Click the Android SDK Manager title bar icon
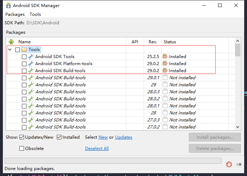The image size is (247, 176). pyautogui.click(x=8, y=6)
